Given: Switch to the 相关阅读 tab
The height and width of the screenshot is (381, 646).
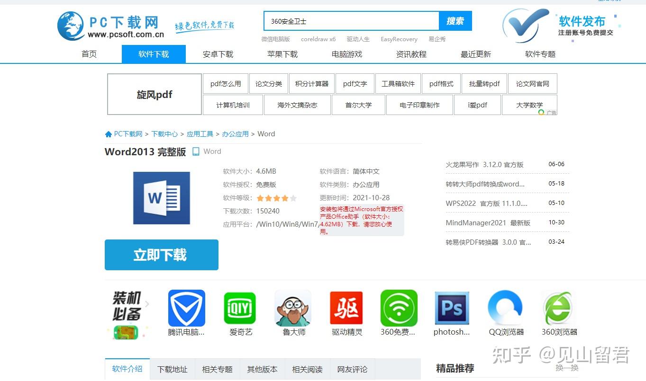Looking at the screenshot, I should pos(307,370).
